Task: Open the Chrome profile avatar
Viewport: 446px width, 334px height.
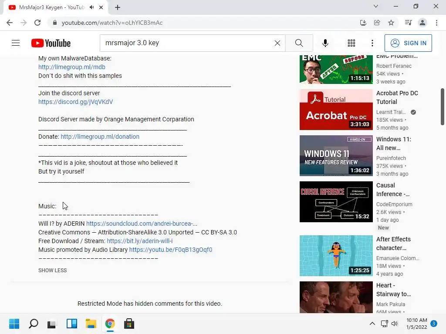Action: pyautogui.click(x=422, y=23)
